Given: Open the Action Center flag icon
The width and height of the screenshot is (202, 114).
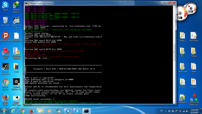Looking at the screenshot, I should click(173, 111).
